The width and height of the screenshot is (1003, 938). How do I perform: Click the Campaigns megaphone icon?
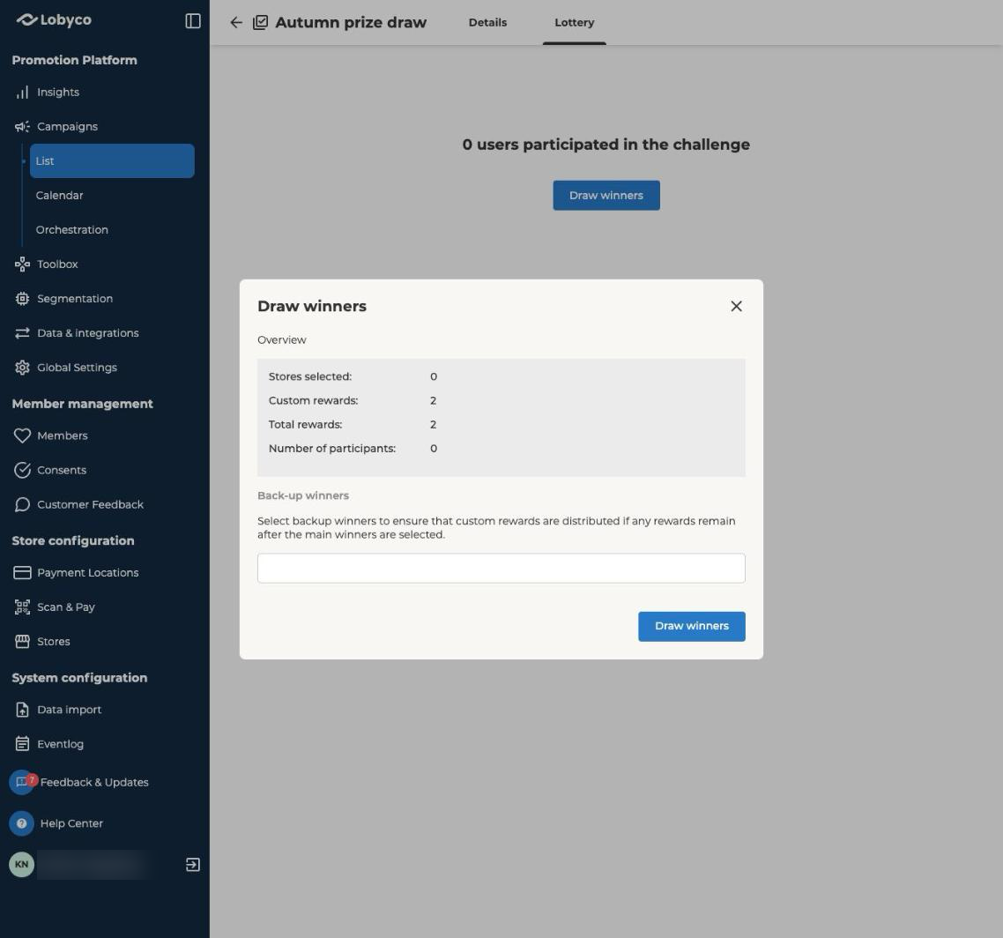point(22,127)
